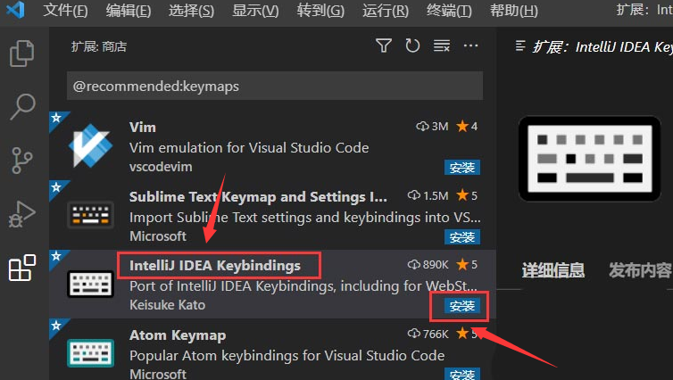Open the 文件(F) menu
The height and width of the screenshot is (380, 673).
(x=65, y=11)
